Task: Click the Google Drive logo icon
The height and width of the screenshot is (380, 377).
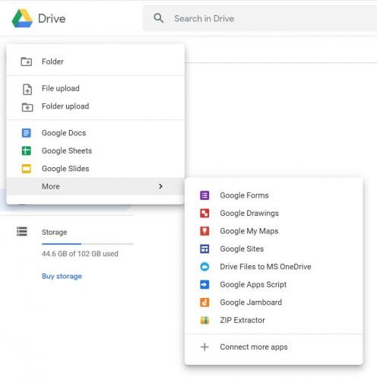Action: pyautogui.click(x=22, y=18)
